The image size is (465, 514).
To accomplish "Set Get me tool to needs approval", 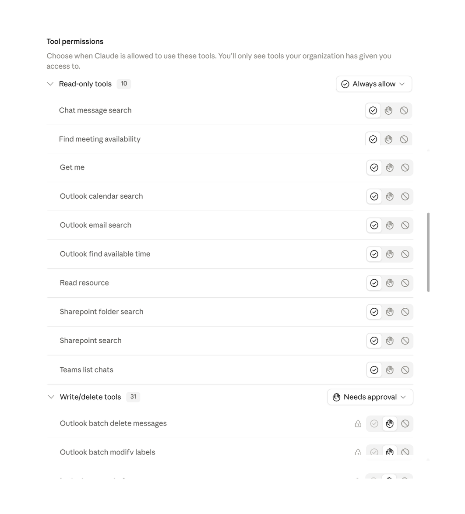I will 389,168.
